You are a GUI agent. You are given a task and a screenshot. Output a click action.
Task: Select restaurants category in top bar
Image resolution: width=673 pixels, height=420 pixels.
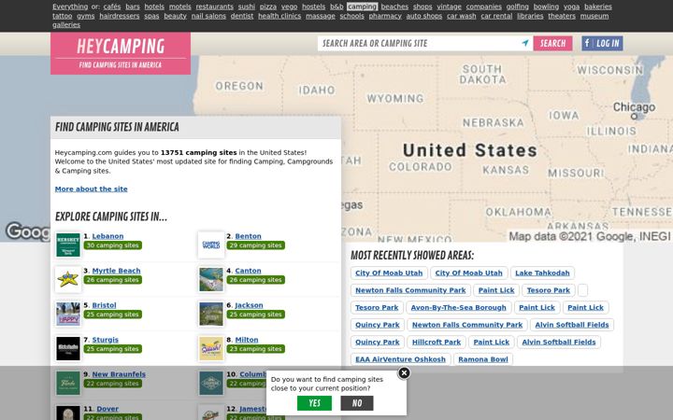pyautogui.click(x=215, y=7)
